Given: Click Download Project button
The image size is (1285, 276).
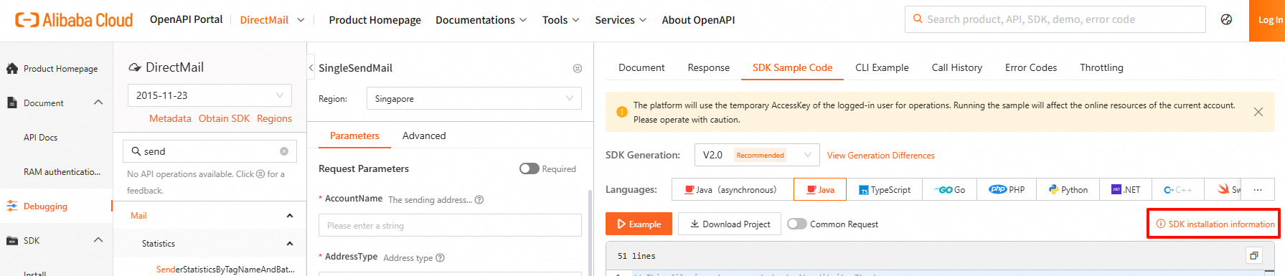Looking at the screenshot, I should 730,224.
